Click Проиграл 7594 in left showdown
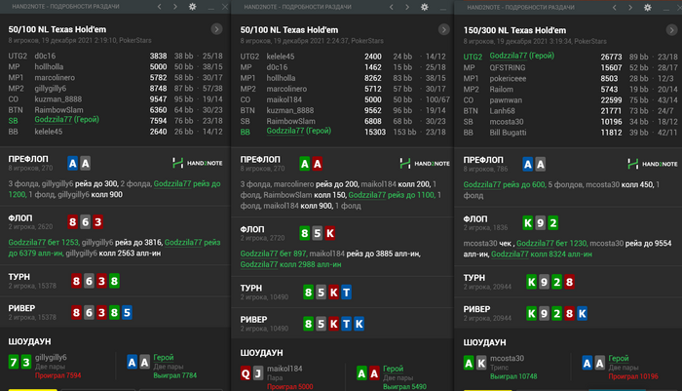Image resolution: width=682 pixels, height=391 pixels. (x=57, y=375)
